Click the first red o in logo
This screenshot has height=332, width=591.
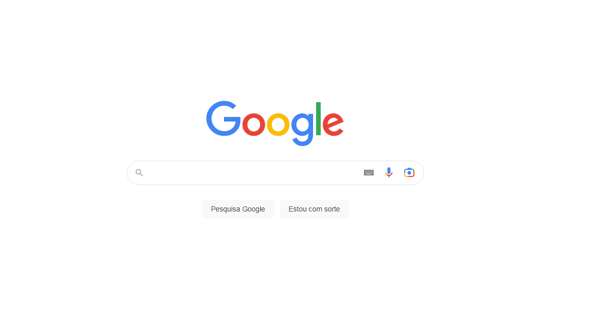[254, 124]
